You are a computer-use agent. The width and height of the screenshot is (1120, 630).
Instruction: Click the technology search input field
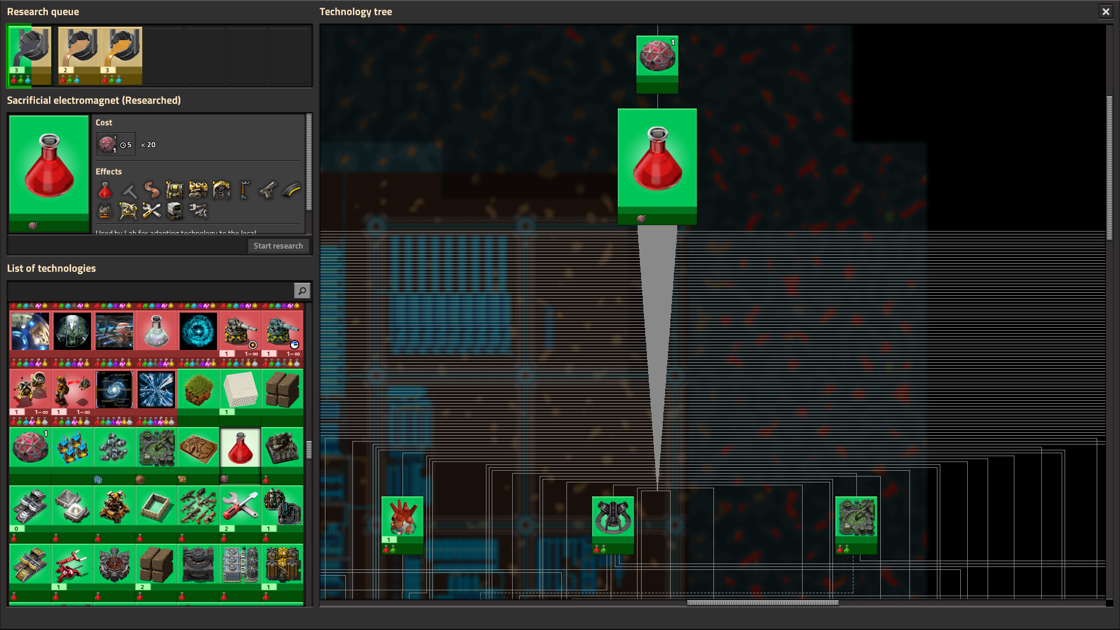149,290
